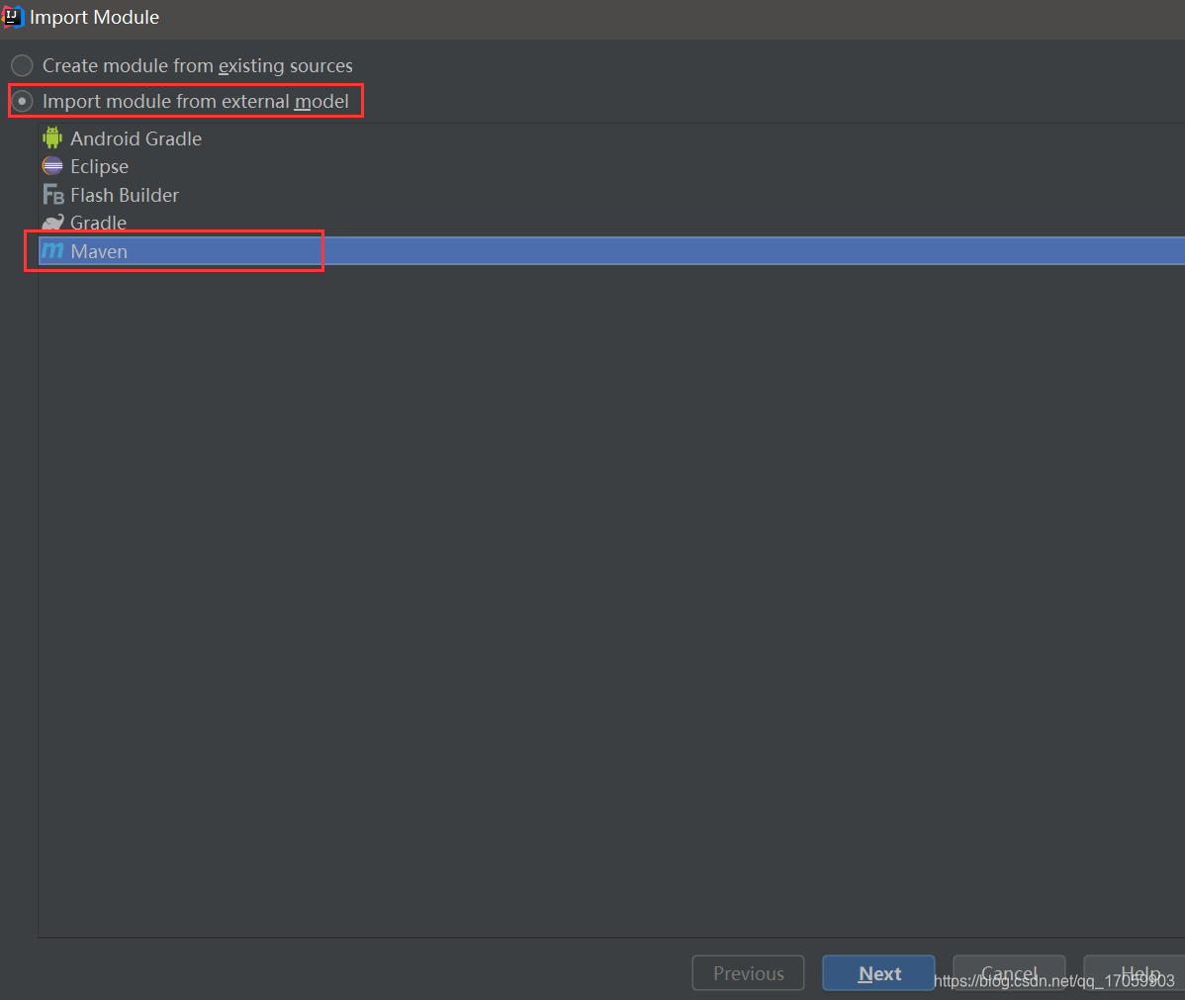Click the Previous button
This screenshot has height=1000, width=1185.
[x=748, y=972]
